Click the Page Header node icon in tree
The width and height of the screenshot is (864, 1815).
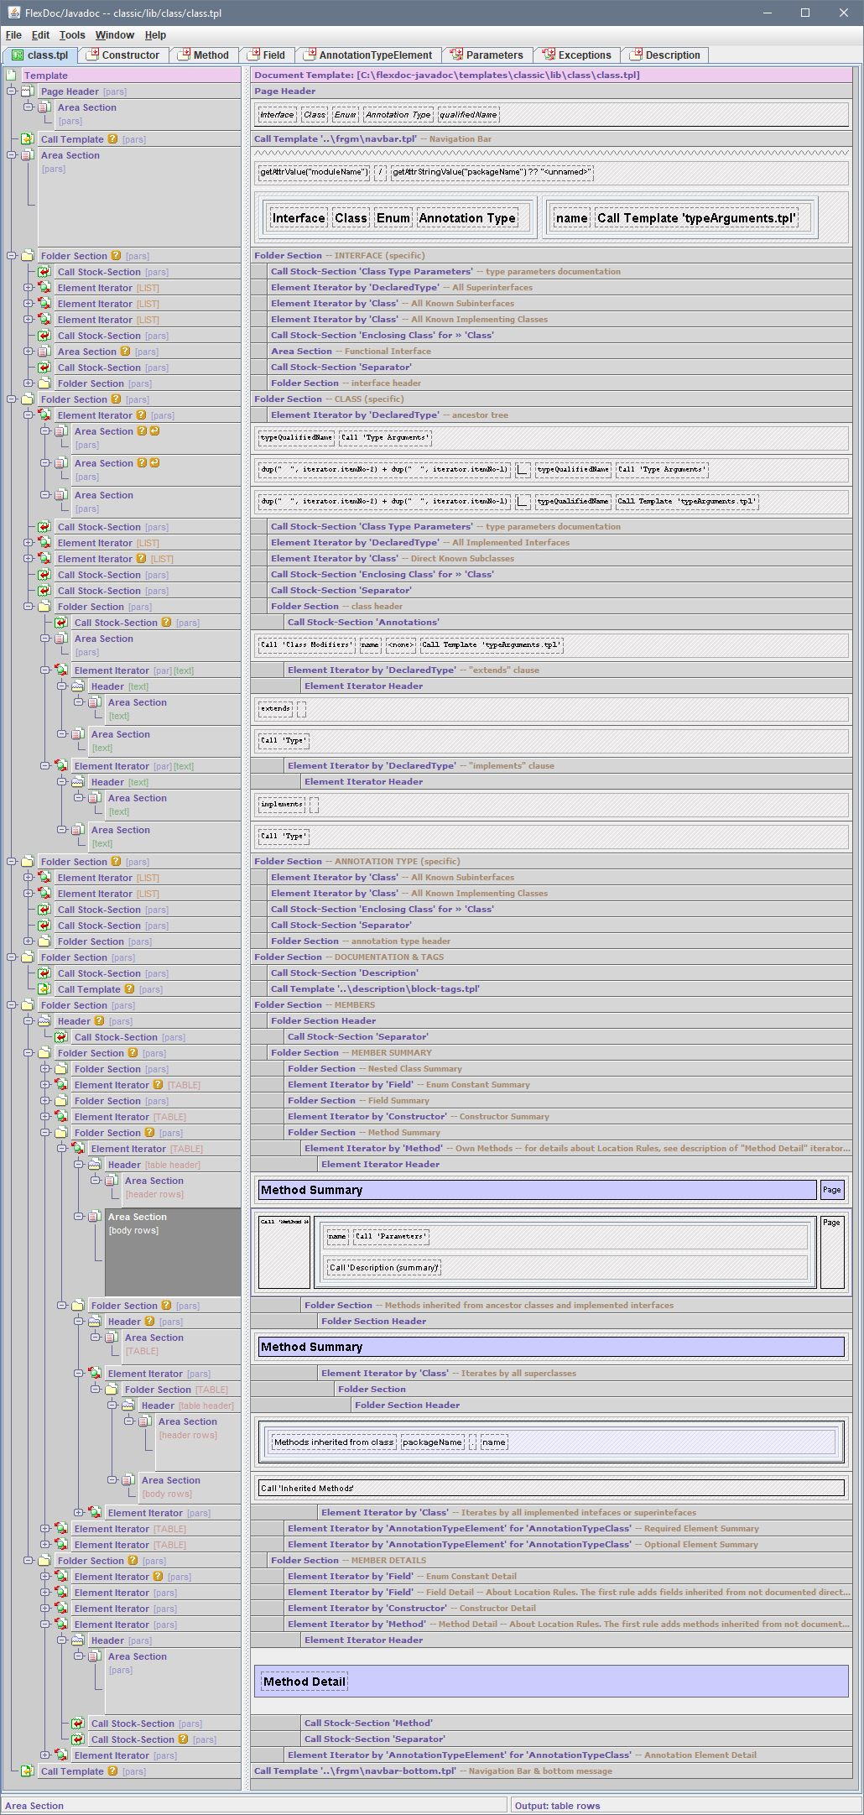point(28,91)
